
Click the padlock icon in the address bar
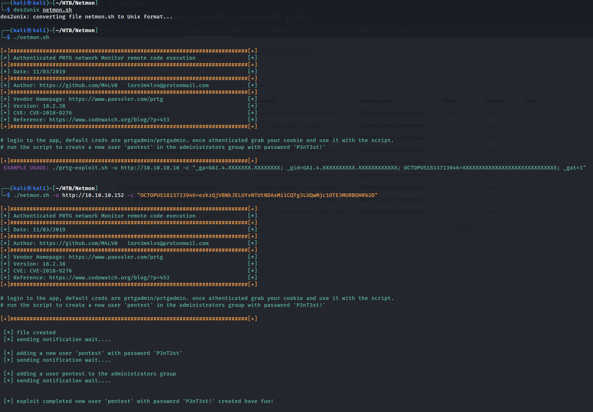(110, 5)
